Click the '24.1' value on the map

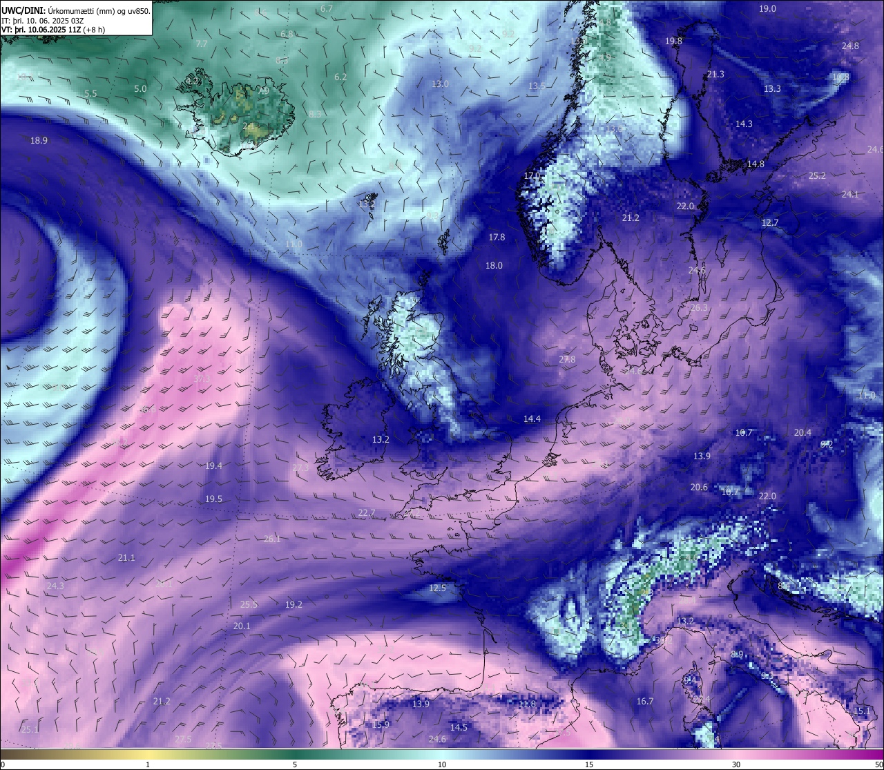click(x=850, y=194)
